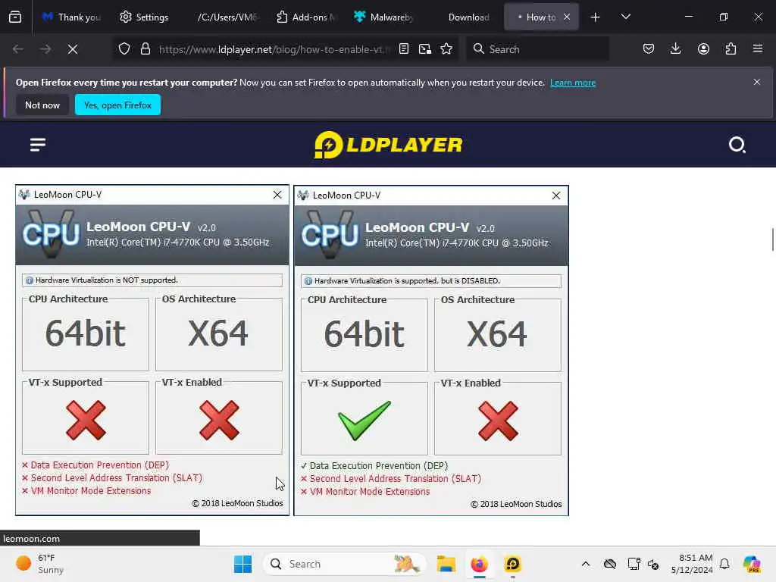The width and height of the screenshot is (776, 582).
Task: Open the notifications bell icon
Action: [724, 564]
